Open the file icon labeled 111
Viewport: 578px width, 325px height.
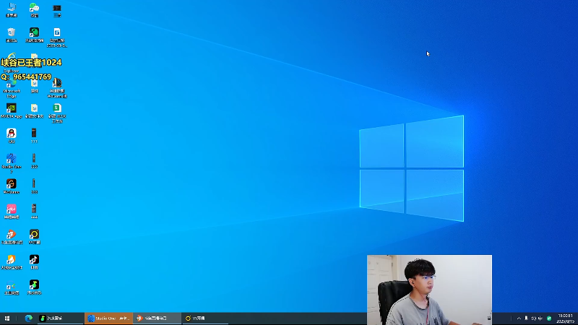pos(34,136)
